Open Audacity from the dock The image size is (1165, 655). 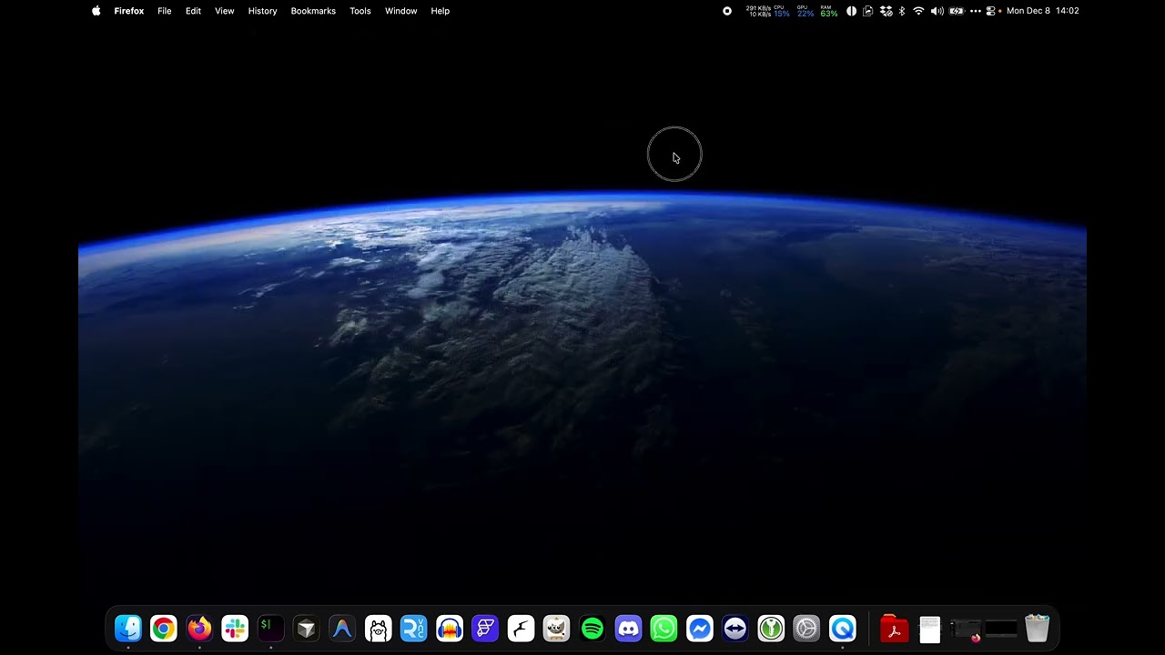450,628
